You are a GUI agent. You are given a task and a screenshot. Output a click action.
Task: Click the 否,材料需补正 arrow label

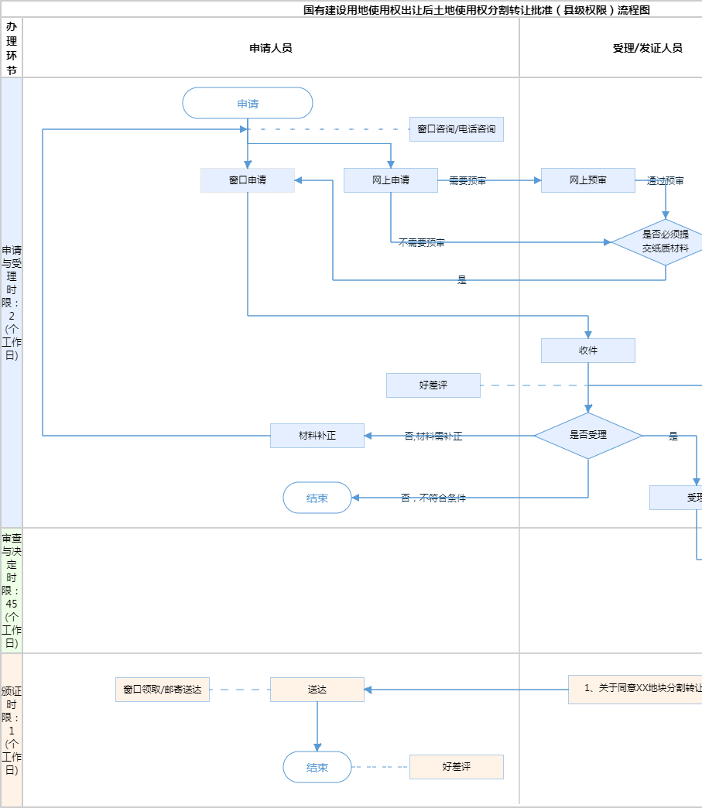click(433, 437)
